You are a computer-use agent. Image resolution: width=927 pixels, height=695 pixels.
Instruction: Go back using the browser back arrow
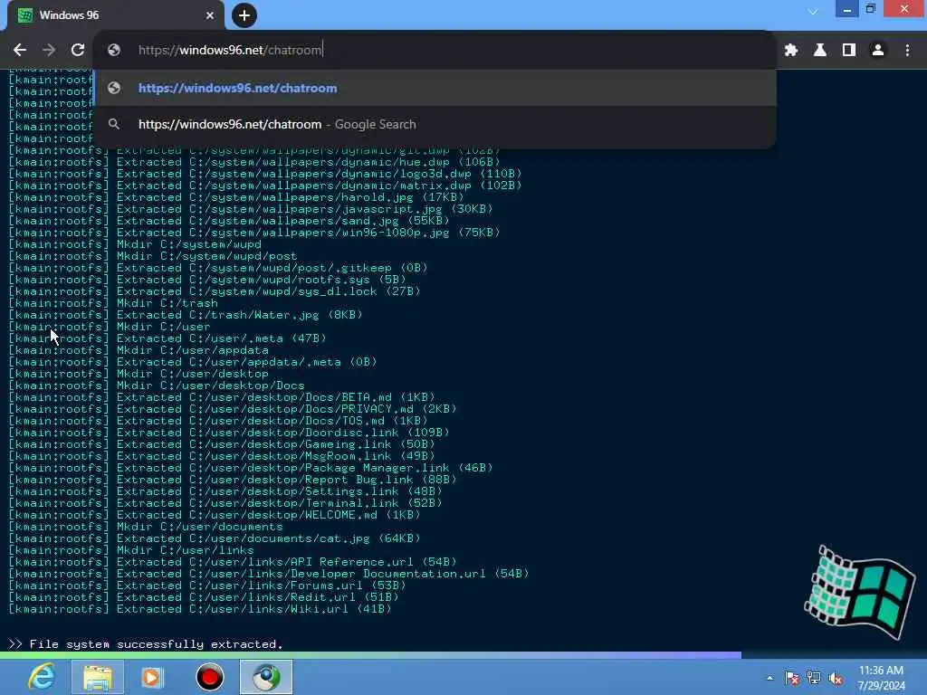pos(20,51)
